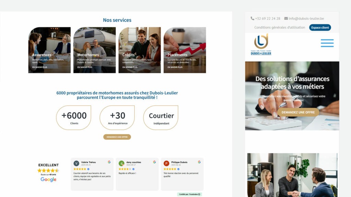Open Conditions générales d'utilisation link

[280, 27]
